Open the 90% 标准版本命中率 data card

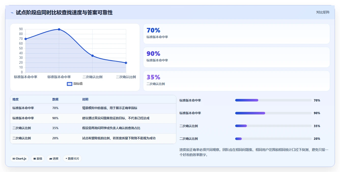pos(236,57)
